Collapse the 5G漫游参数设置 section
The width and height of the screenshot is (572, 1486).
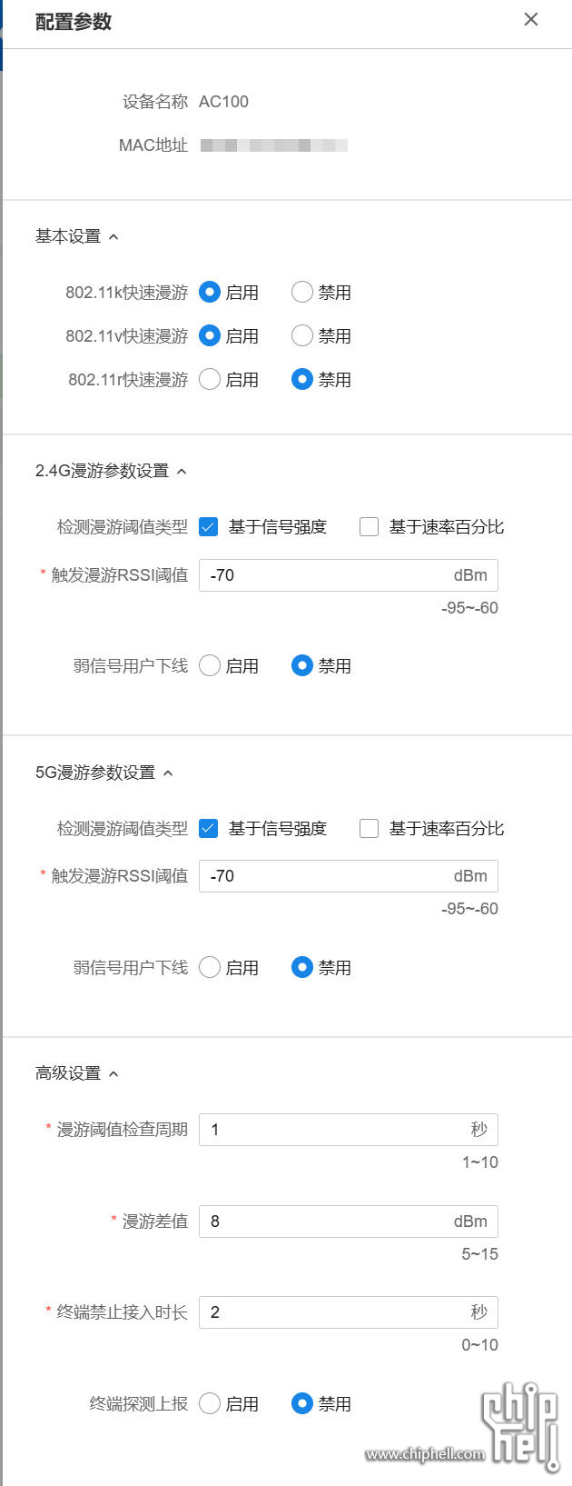pyautogui.click(x=168, y=773)
